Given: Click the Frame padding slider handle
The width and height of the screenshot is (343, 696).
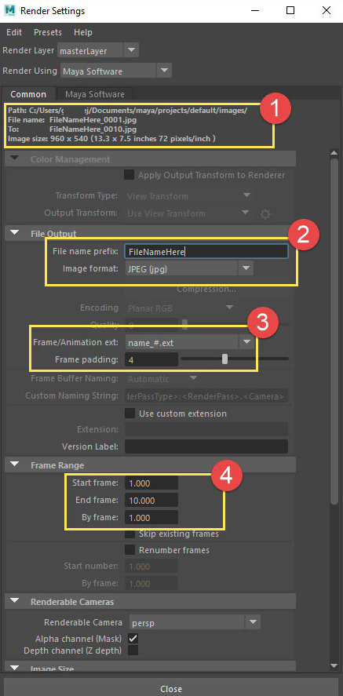Looking at the screenshot, I should (224, 359).
